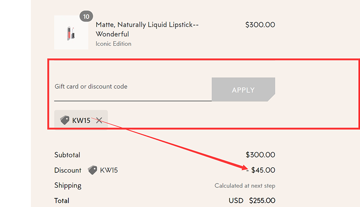Remove the KW15 discount code chip
Image resolution: width=360 pixels, height=207 pixels.
point(99,121)
